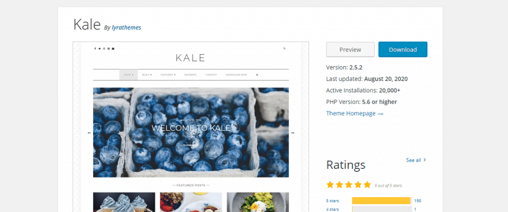The height and width of the screenshot is (212, 508).
Task: Expand the Features menu dropdown
Action: (x=168, y=74)
